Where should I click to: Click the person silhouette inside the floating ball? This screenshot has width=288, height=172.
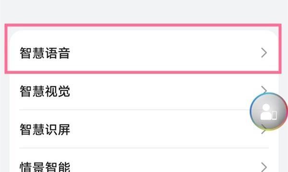[x=266, y=112]
